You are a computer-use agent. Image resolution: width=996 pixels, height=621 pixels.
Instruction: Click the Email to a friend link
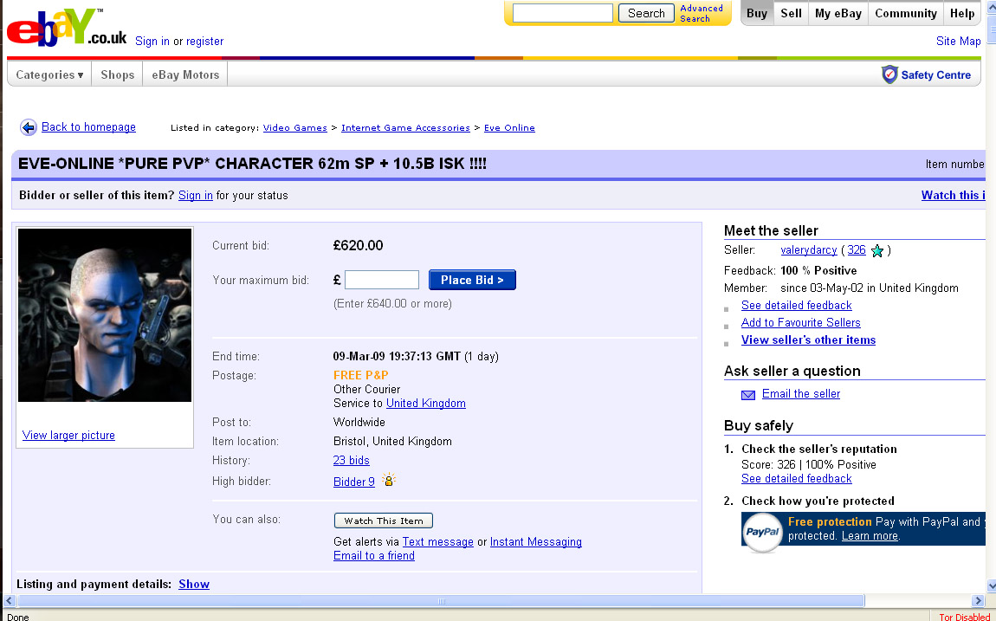coord(374,555)
